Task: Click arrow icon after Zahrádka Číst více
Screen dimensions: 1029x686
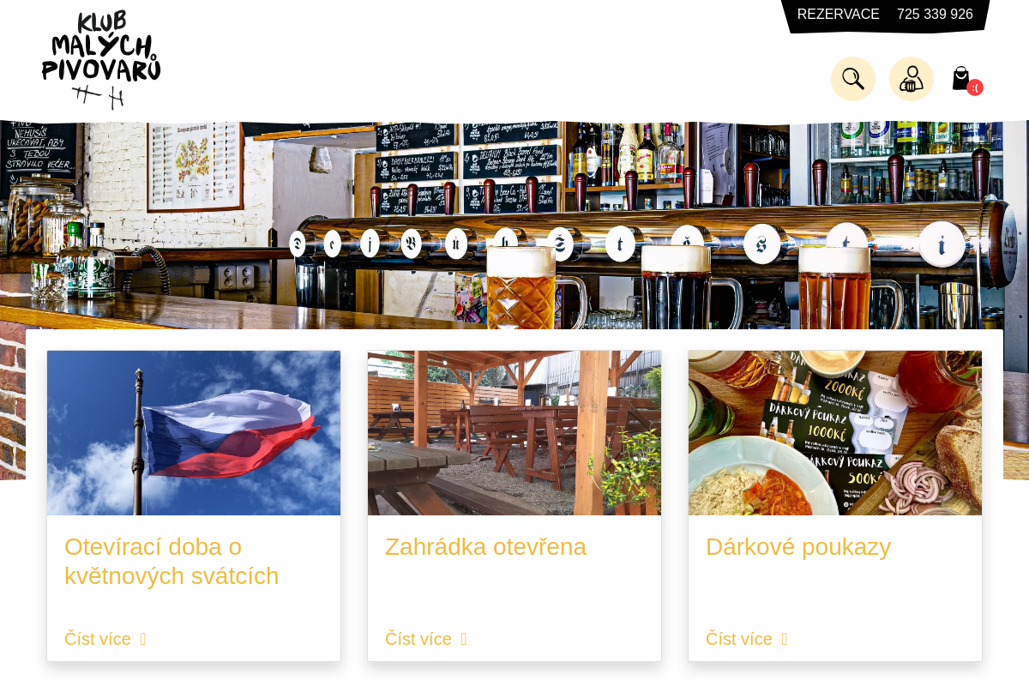Action: [x=464, y=640]
